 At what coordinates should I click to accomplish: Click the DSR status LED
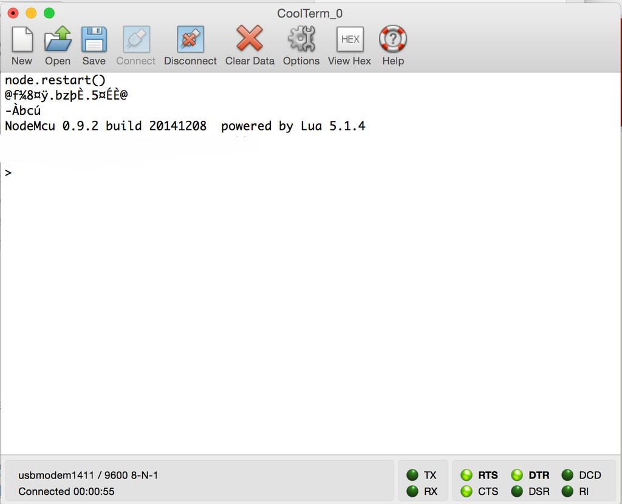click(517, 491)
